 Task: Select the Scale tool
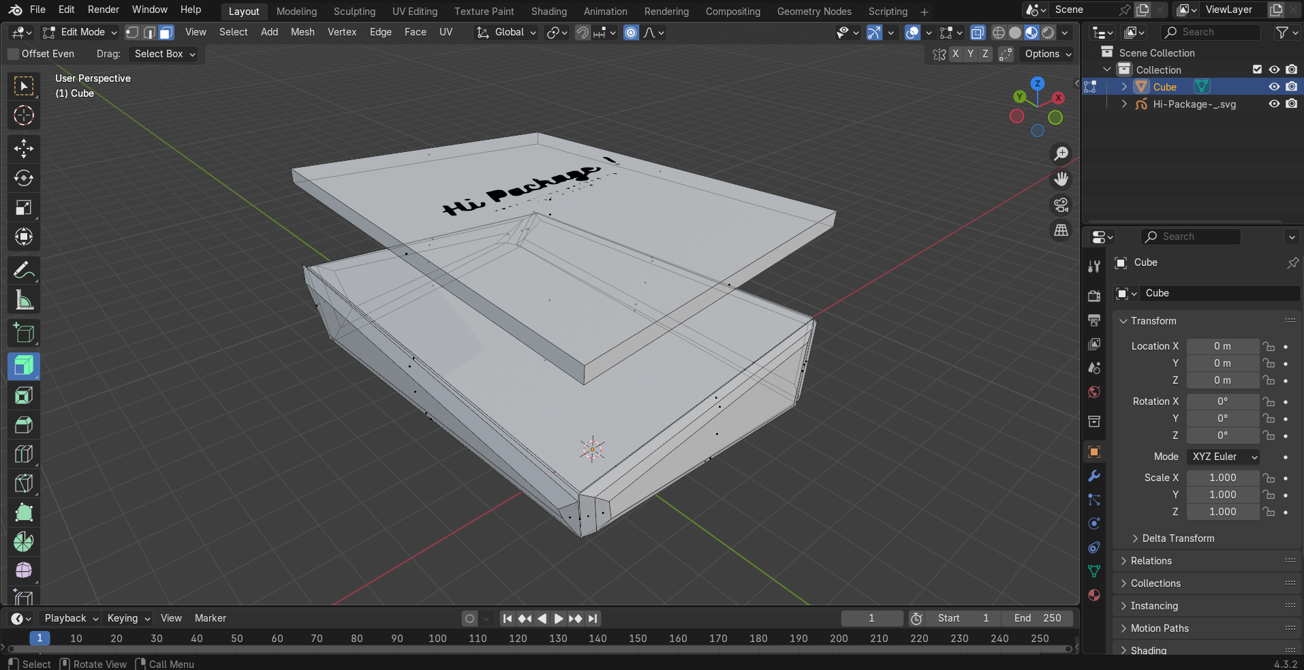[24, 208]
